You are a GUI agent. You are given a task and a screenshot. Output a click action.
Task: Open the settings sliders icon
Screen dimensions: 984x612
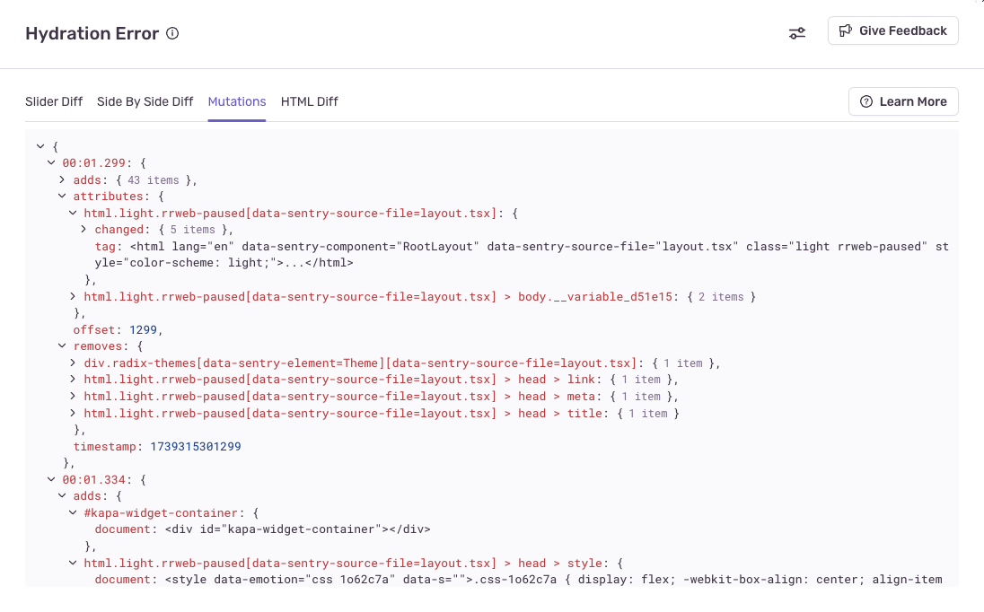click(796, 33)
